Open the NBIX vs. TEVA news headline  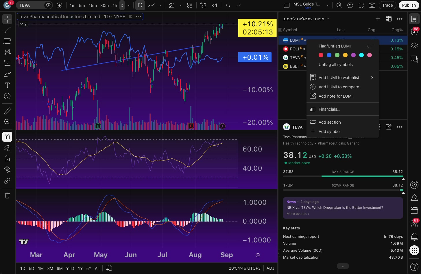tap(335, 208)
